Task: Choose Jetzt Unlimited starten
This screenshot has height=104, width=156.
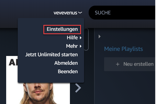Action: pyautogui.click(x=51, y=55)
